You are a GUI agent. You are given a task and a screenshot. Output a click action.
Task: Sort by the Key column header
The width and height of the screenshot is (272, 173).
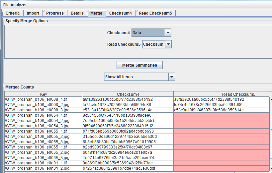[43, 94]
